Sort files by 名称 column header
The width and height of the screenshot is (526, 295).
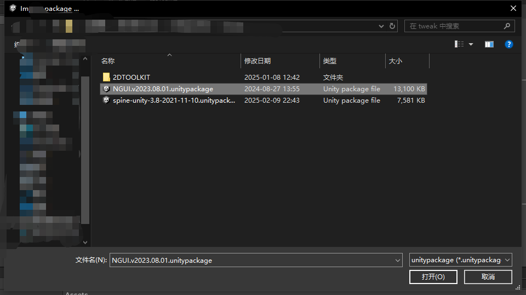coord(108,61)
